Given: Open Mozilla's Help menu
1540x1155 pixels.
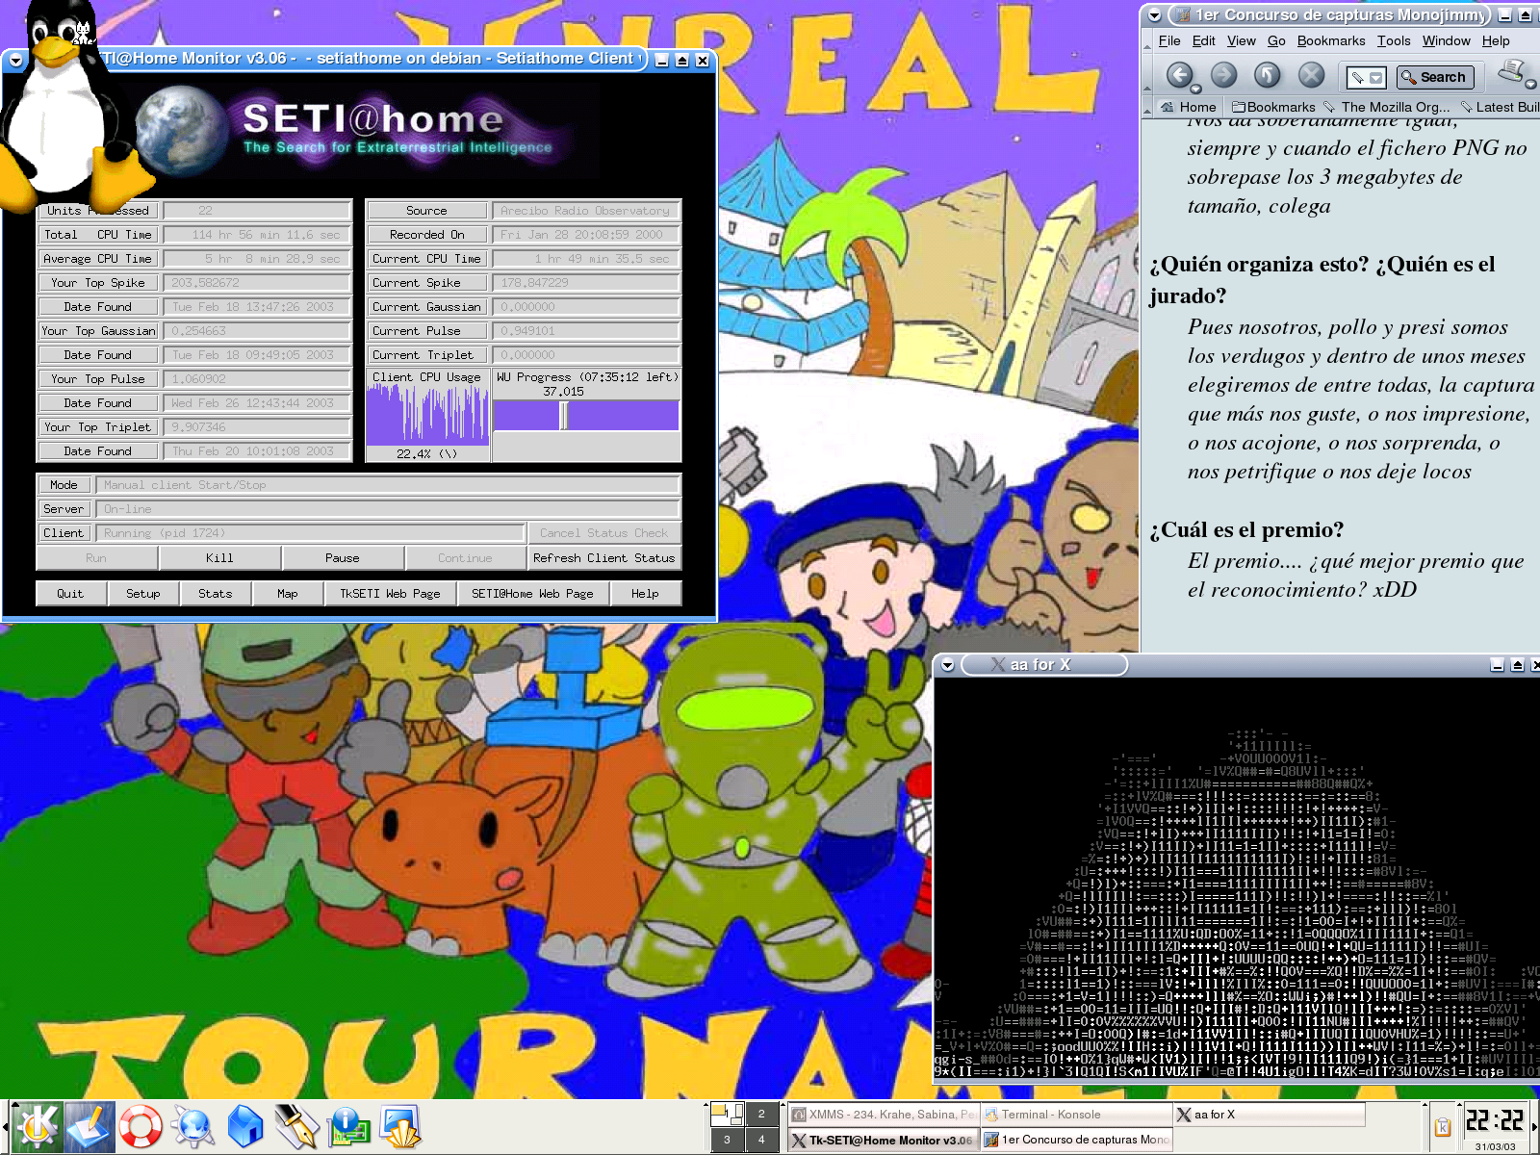Looking at the screenshot, I should tap(1496, 40).
